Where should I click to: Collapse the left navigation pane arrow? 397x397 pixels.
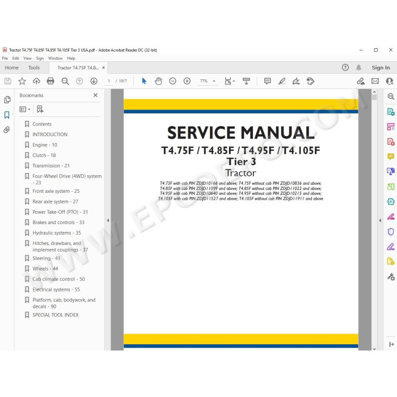(x=108, y=220)
